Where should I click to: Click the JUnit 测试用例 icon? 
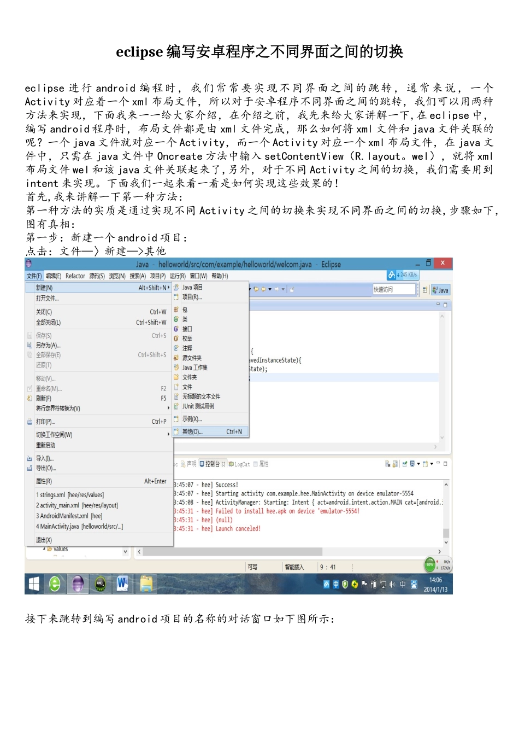pos(176,406)
